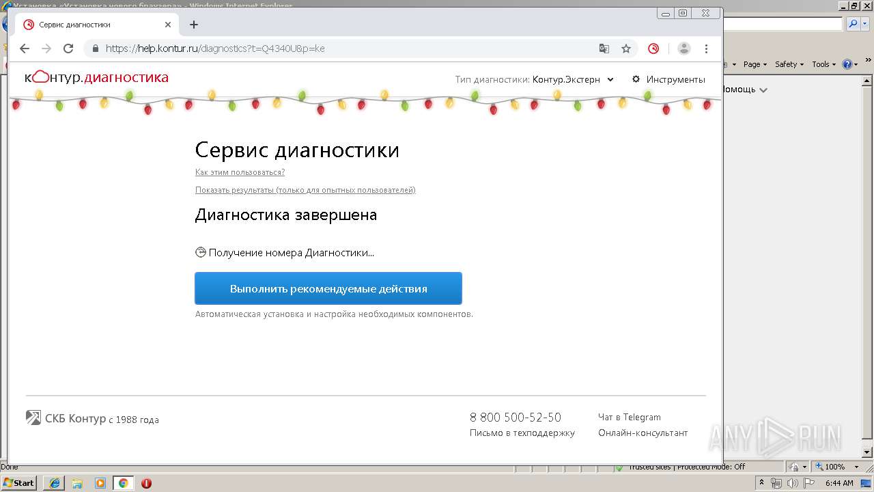
Task: Open Chrome profile avatar menu
Action: (x=684, y=49)
